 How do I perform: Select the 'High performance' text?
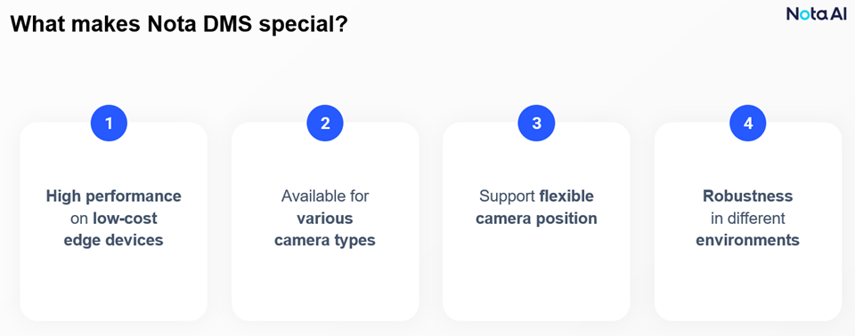(x=113, y=196)
